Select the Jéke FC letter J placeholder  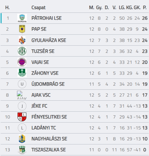coord(22,106)
